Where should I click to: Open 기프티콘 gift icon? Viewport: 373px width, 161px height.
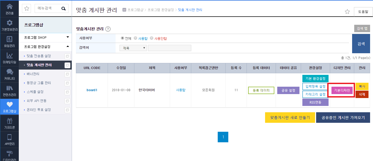10,121
